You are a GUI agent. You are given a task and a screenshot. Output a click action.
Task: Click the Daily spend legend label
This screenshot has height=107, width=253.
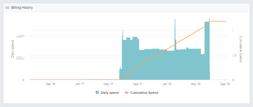(x=110, y=93)
